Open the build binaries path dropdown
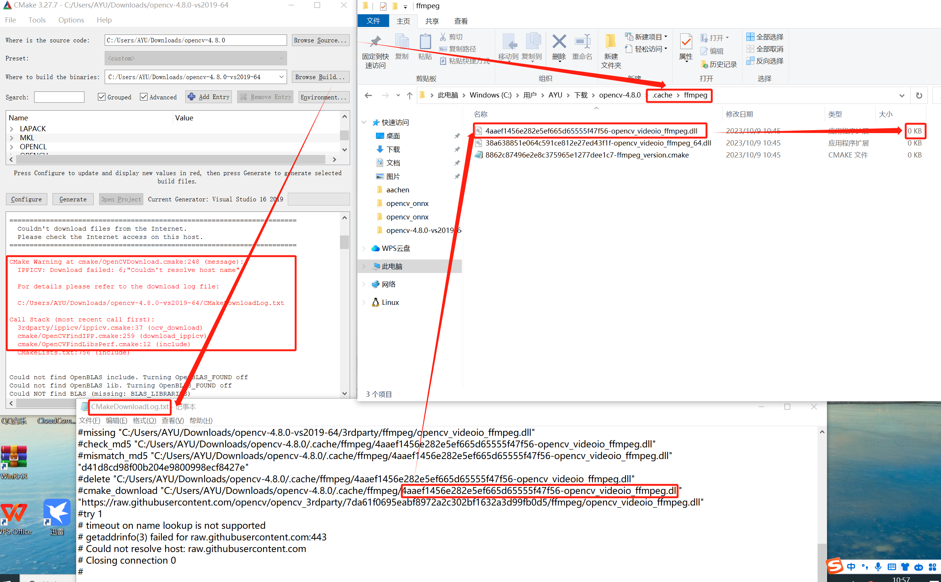The width and height of the screenshot is (941, 582). coord(281,77)
